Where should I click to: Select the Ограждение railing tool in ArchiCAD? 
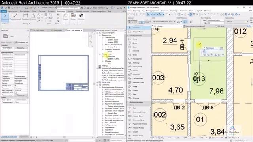click(x=139, y=67)
